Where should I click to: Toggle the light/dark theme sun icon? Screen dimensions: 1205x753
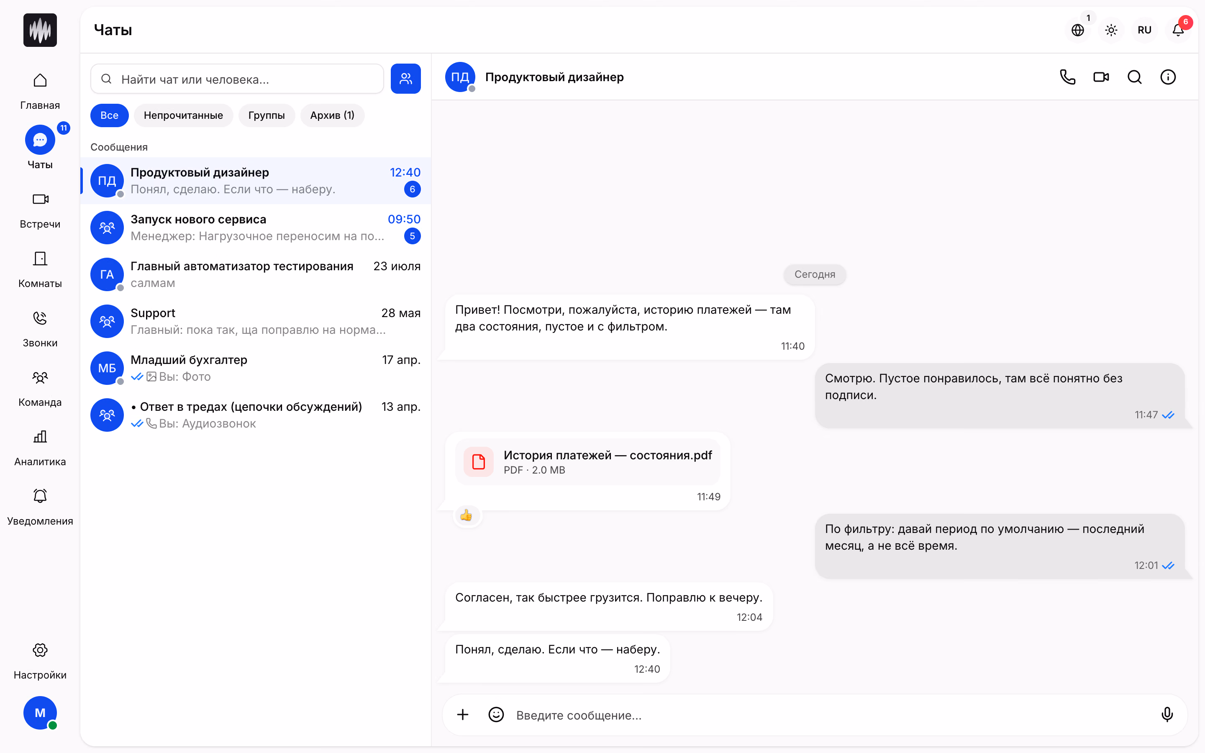click(x=1111, y=30)
